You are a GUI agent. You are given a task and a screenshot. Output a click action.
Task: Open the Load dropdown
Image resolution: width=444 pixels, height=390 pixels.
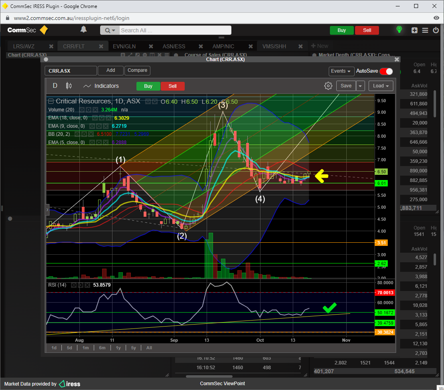[381, 86]
